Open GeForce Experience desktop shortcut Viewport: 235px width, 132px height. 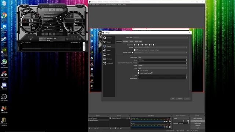pos(4,52)
